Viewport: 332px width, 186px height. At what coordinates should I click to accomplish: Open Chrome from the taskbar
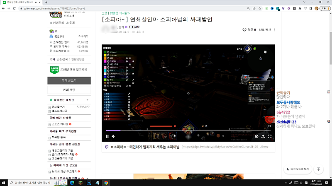coord(106,183)
